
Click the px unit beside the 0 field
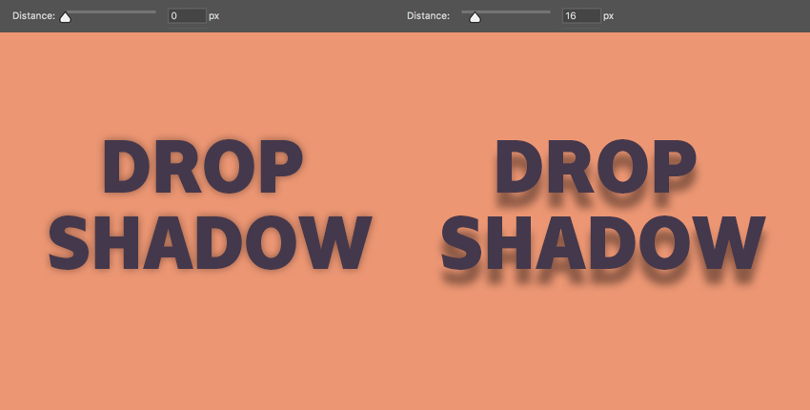point(213,16)
